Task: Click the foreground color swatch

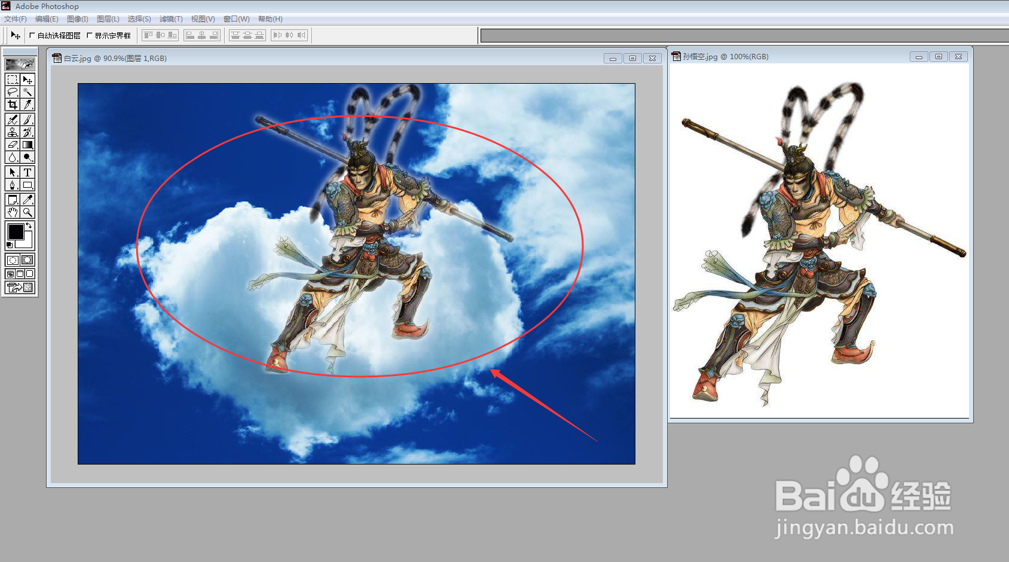Action: (16, 231)
